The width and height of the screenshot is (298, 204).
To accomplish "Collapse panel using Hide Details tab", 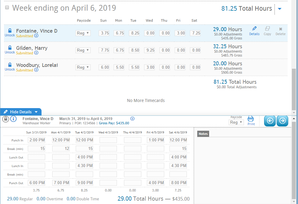I will click(21, 112).
